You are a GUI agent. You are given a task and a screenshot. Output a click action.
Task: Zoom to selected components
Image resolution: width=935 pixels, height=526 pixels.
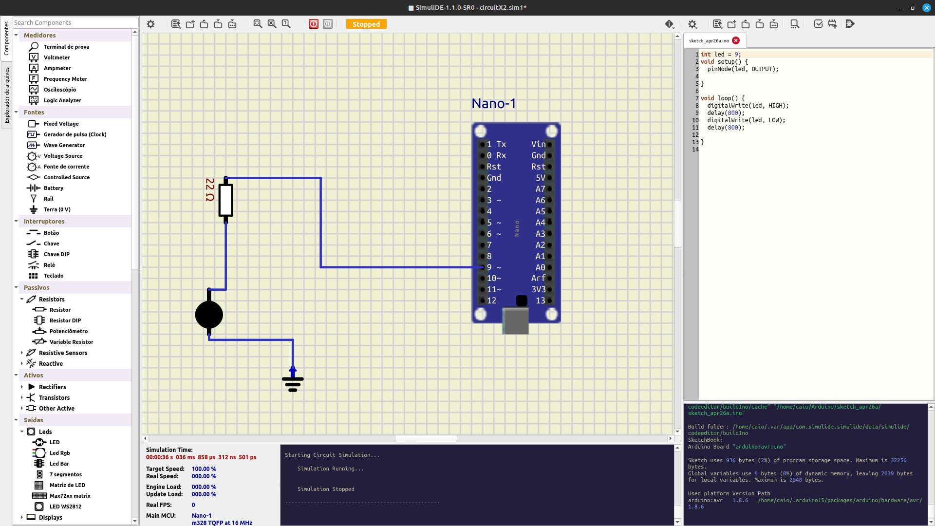tap(272, 24)
